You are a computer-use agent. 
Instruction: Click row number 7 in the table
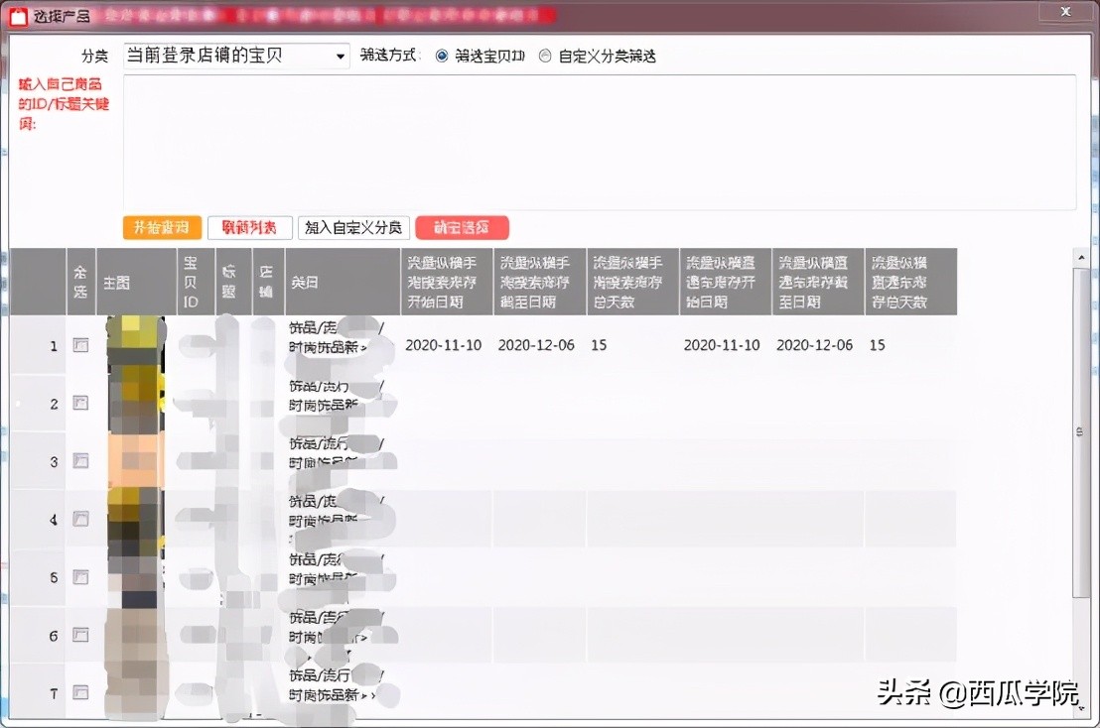tap(54, 693)
